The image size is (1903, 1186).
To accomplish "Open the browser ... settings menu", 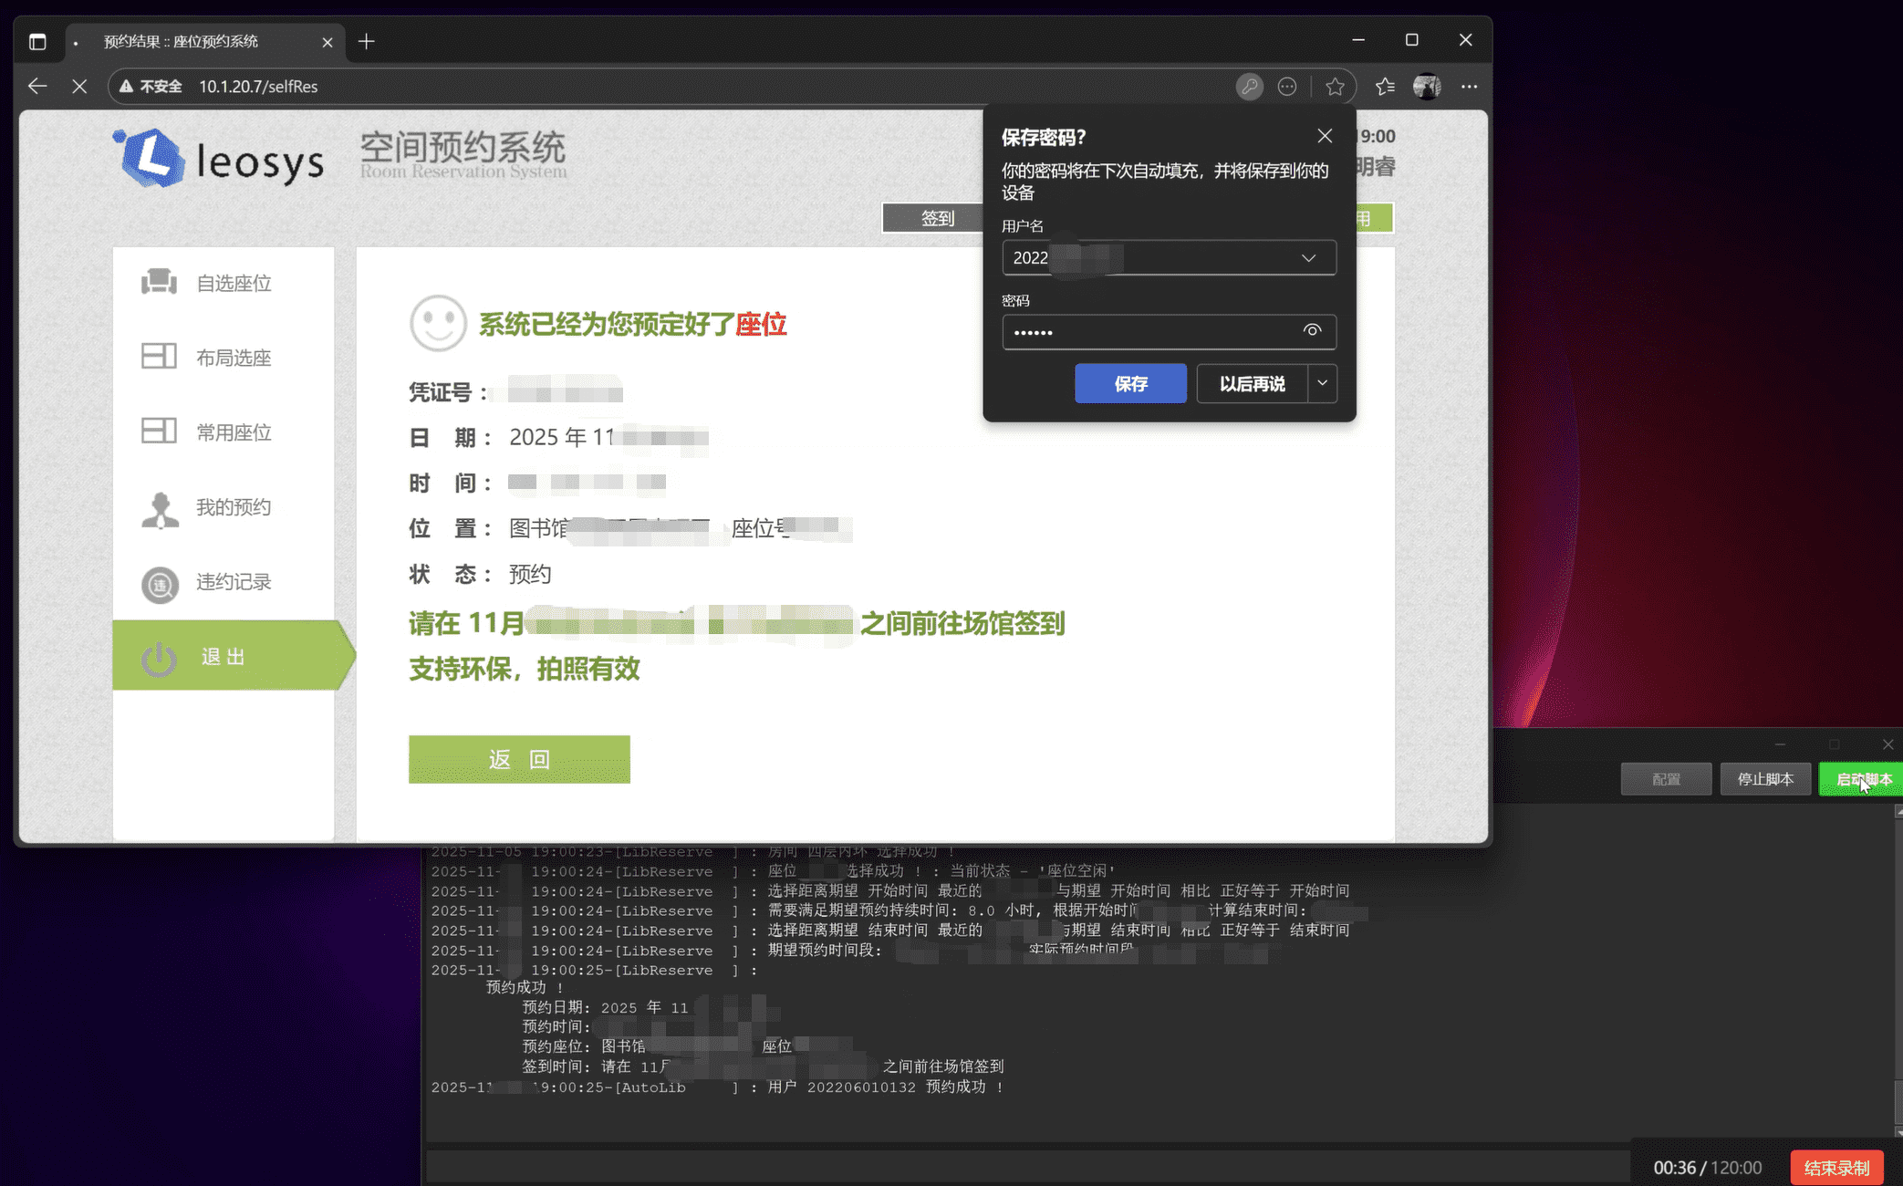I will click(1469, 86).
